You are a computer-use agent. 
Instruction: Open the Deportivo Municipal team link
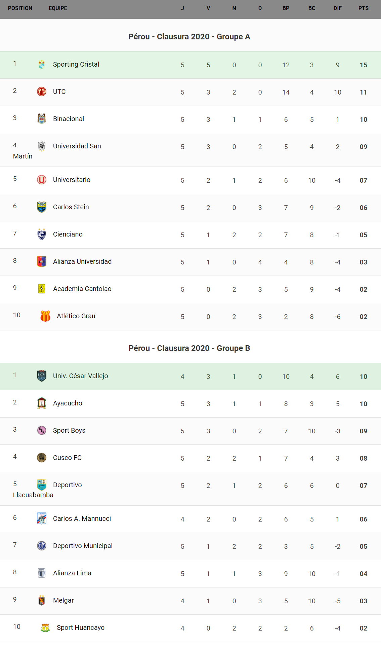click(83, 546)
